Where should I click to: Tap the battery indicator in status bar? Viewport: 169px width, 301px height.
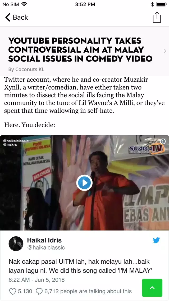pos(162,4)
